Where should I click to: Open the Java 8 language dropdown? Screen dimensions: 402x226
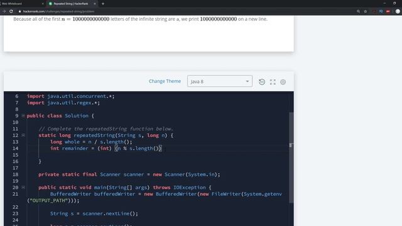click(x=220, y=81)
